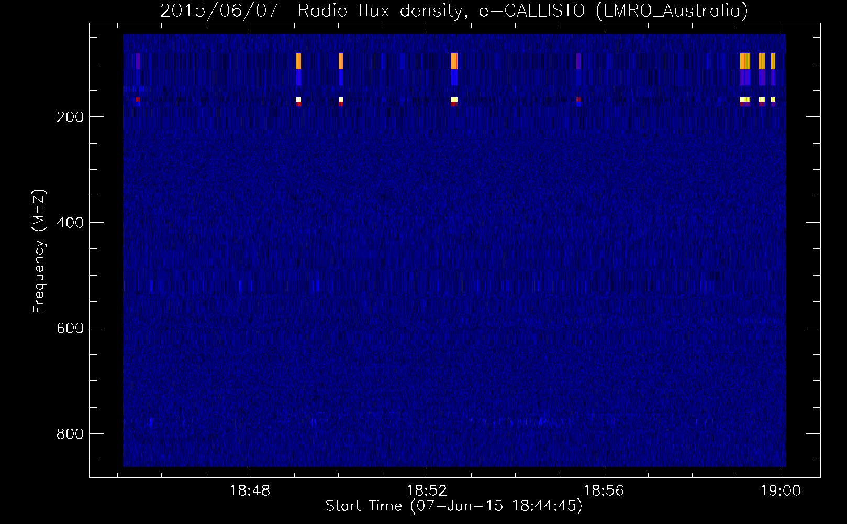Click the 400 frequency tick label

click(70, 223)
